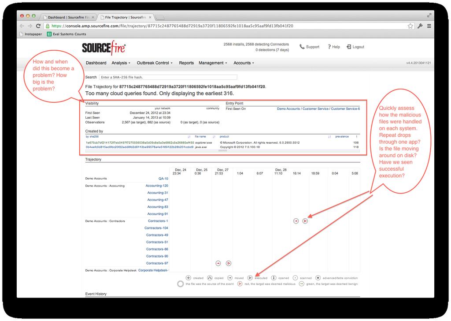Open the Support link with phone icon

pyautogui.click(x=310, y=47)
